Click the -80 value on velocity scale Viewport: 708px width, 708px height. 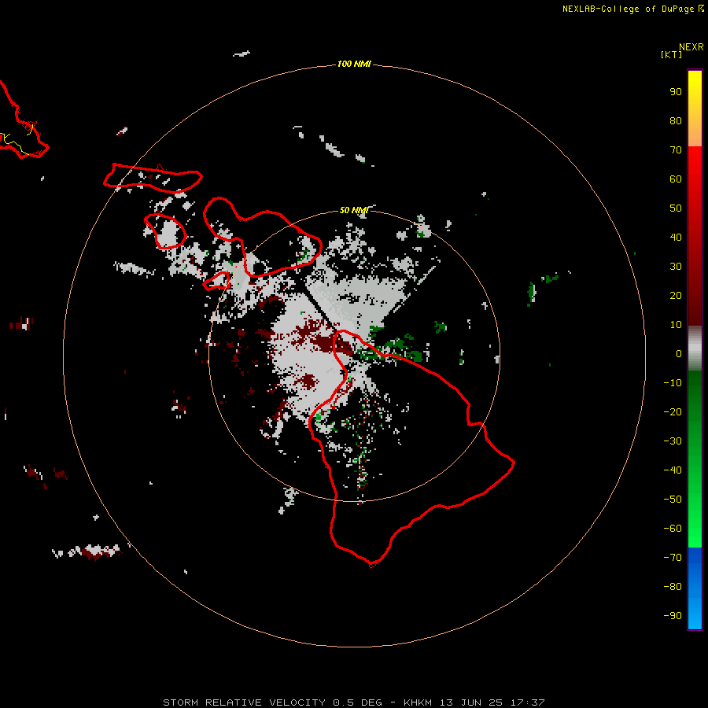pos(673,587)
